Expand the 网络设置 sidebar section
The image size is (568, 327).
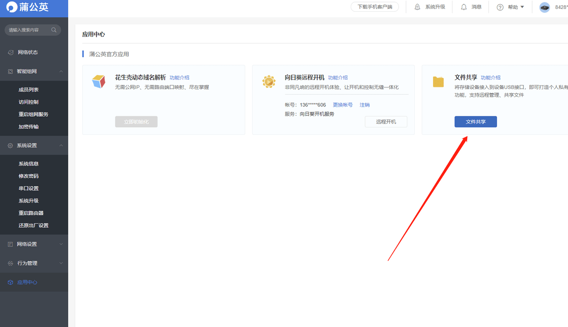pyautogui.click(x=61, y=244)
